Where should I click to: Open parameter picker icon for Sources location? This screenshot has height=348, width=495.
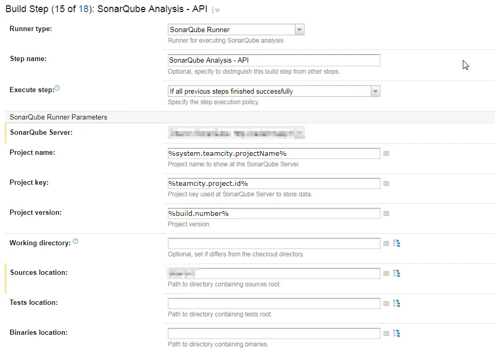[x=386, y=273]
